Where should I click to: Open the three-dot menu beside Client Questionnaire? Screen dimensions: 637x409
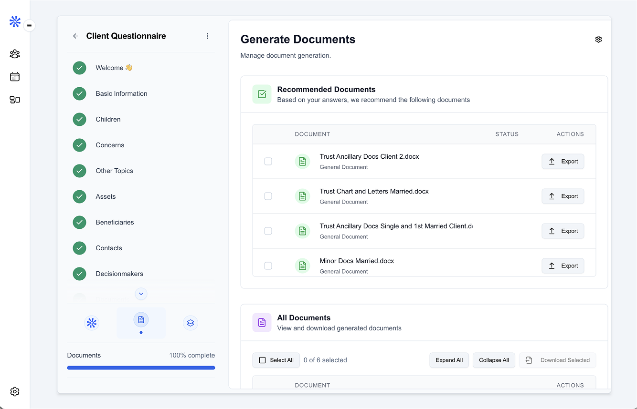207,36
